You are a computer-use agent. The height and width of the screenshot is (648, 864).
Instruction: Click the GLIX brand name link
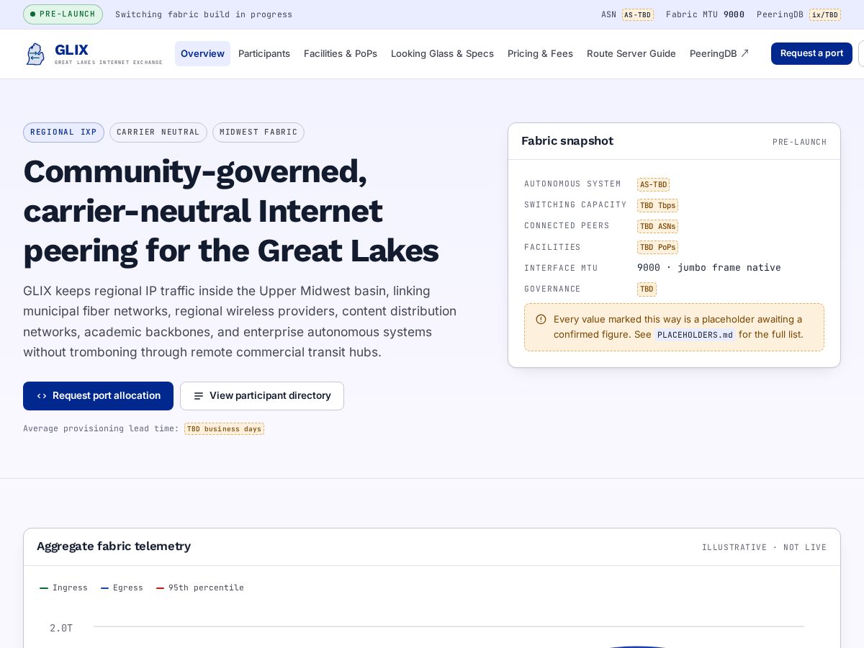click(x=71, y=50)
